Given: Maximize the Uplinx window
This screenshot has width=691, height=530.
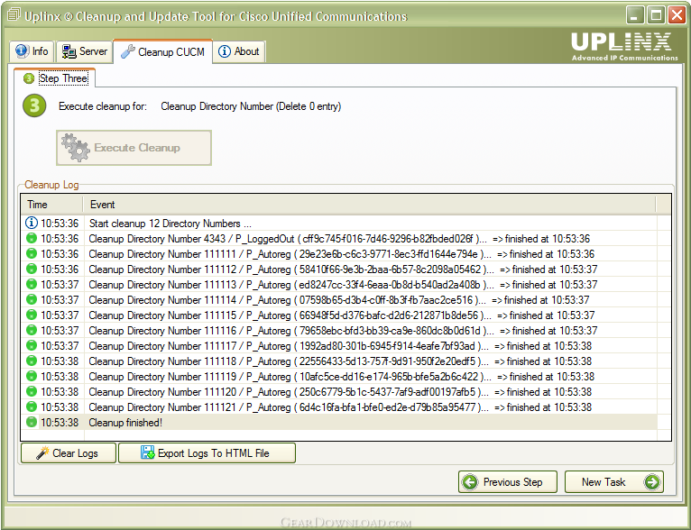Looking at the screenshot, I should click(x=656, y=15).
